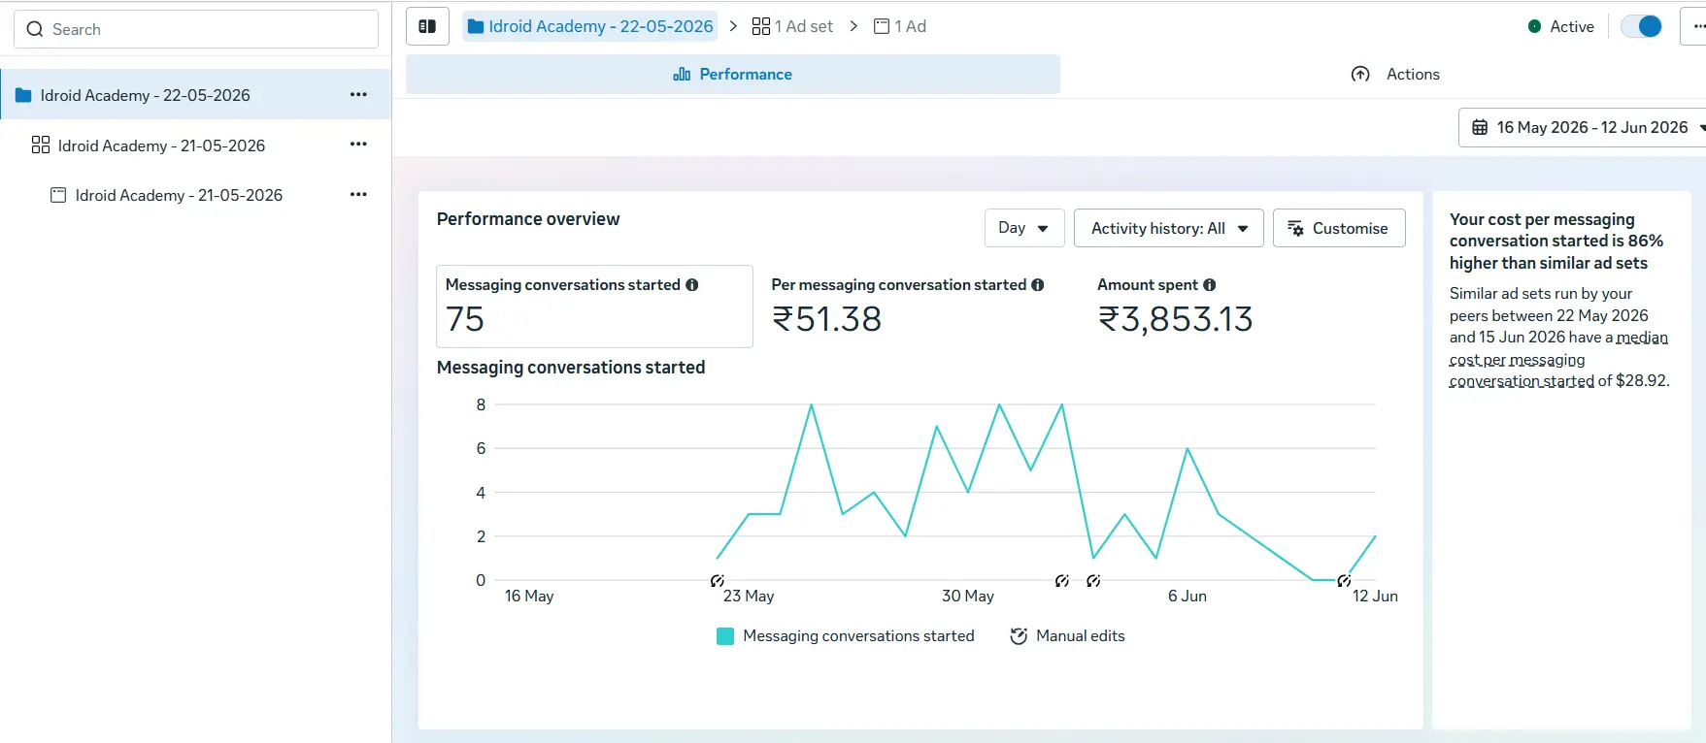Expand Activity history: All dropdown
The height and width of the screenshot is (743, 1706).
pos(1169,228)
